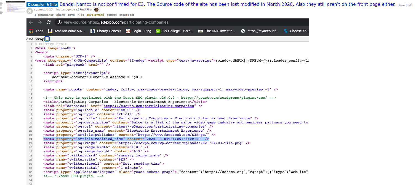
Task: Open the Library Genesis bookmark
Action: coord(106,31)
